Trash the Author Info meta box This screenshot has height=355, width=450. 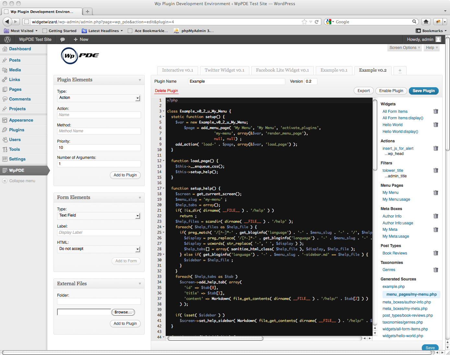436,216
